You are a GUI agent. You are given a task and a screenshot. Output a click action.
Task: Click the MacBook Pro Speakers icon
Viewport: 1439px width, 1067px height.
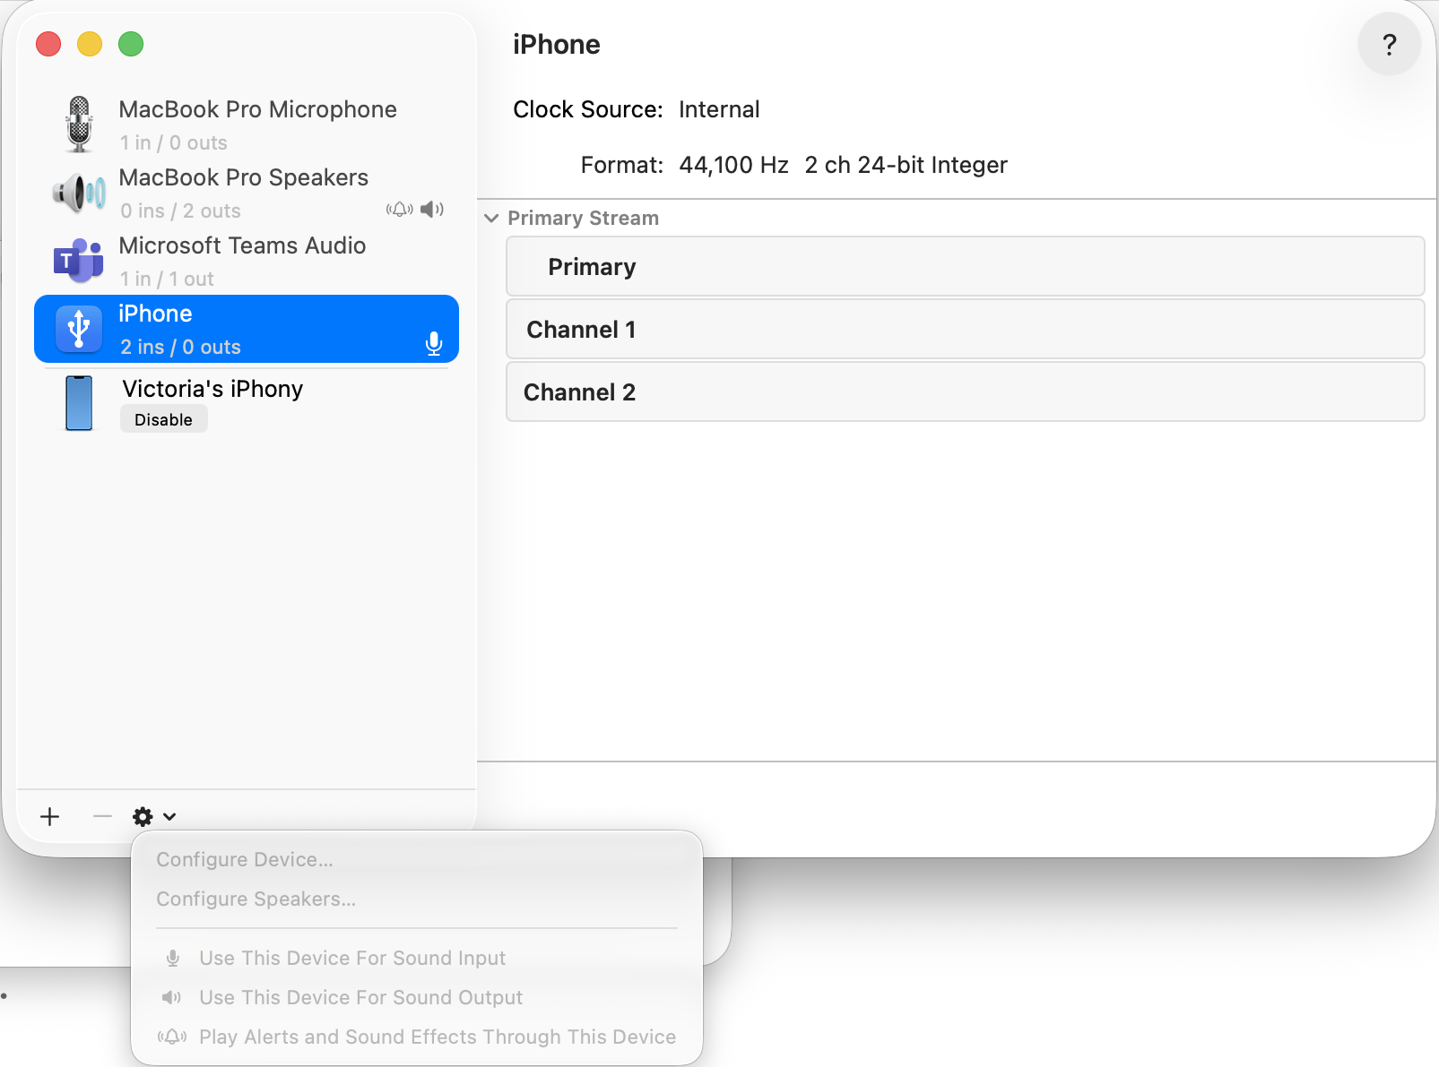click(79, 193)
